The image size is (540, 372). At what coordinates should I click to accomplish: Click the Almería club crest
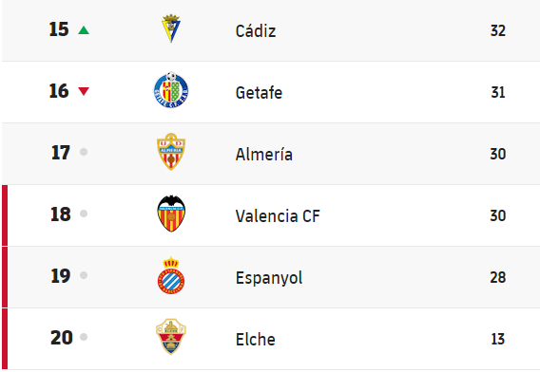click(x=171, y=152)
